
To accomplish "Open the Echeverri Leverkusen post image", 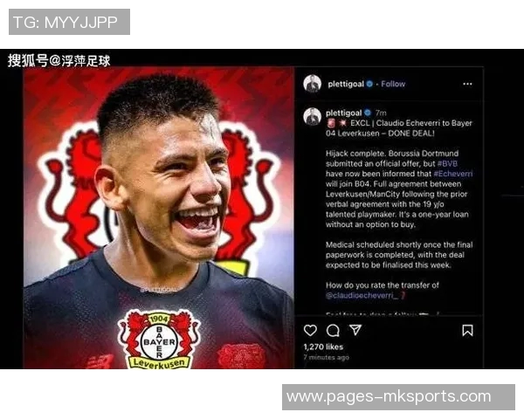I will (159, 218).
